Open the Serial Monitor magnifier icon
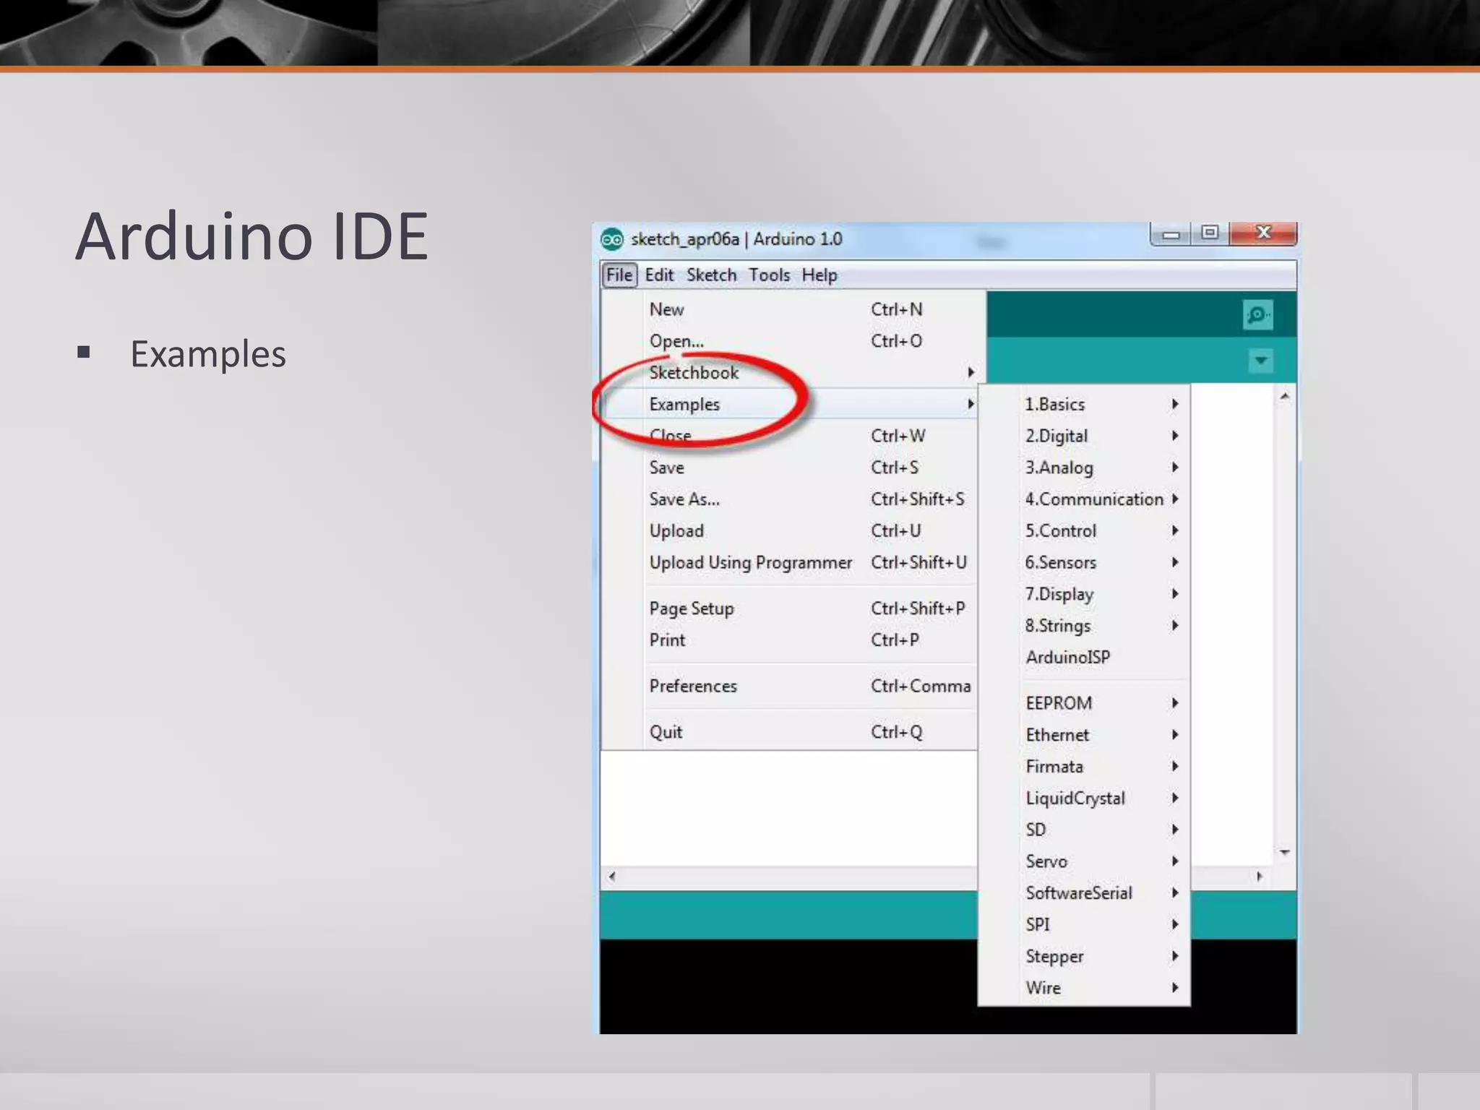The height and width of the screenshot is (1110, 1480). [1257, 314]
